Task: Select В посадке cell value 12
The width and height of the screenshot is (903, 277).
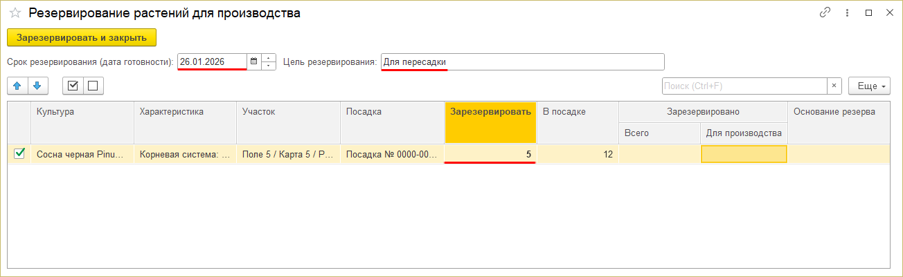Action: 578,154
